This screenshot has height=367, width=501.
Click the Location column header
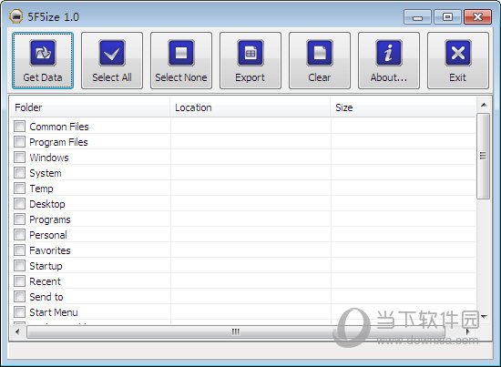[x=250, y=107]
